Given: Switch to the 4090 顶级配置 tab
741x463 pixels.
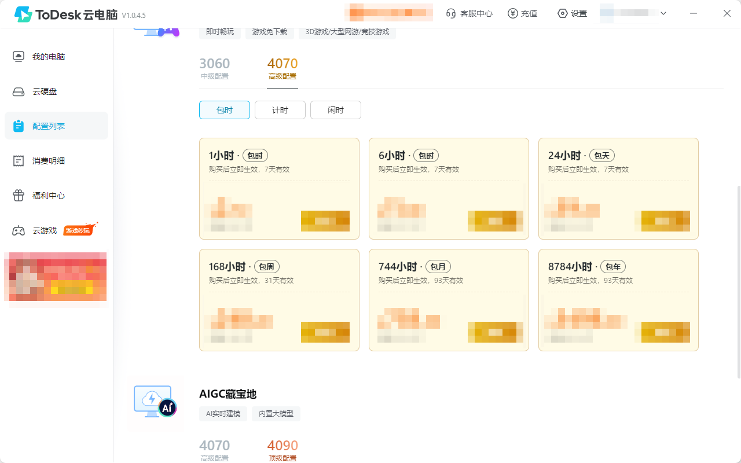Looking at the screenshot, I should click(x=283, y=450).
